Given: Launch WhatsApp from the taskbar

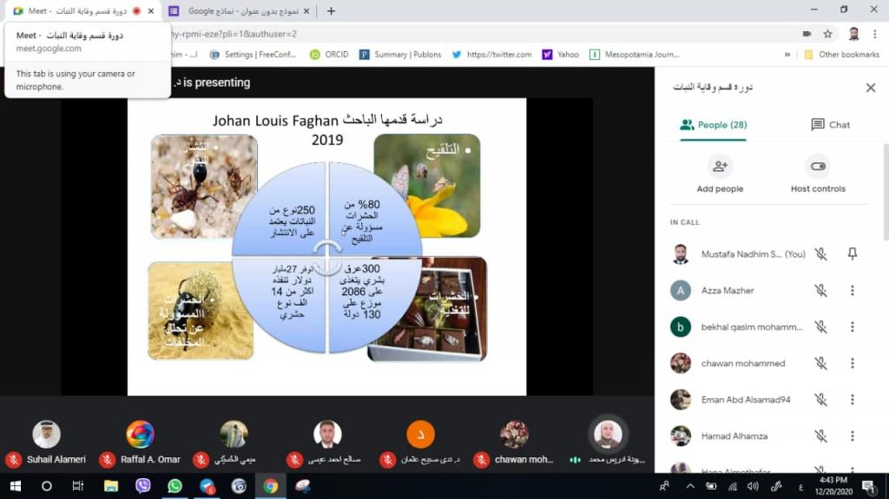Looking at the screenshot, I should click(175, 486).
